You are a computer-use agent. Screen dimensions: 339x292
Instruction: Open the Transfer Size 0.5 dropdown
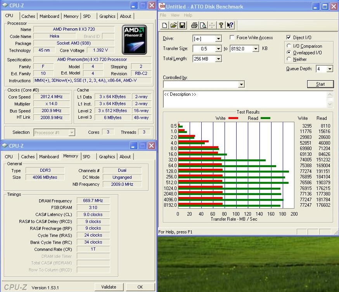pyautogui.click(x=218, y=48)
